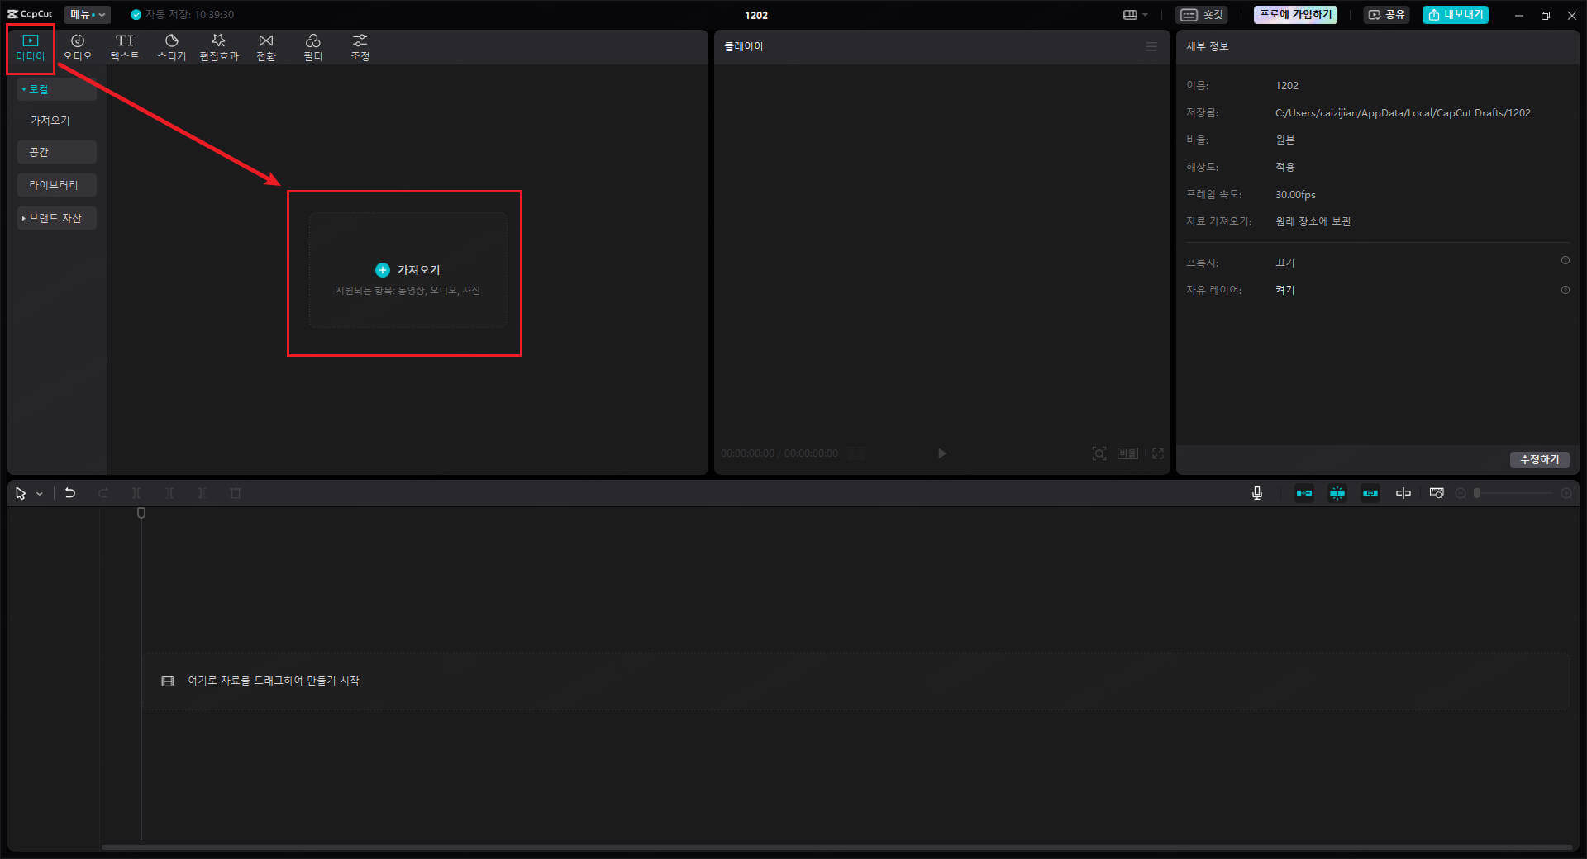The width and height of the screenshot is (1587, 859).
Task: Open the layout switcher dropdown
Action: click(1135, 15)
